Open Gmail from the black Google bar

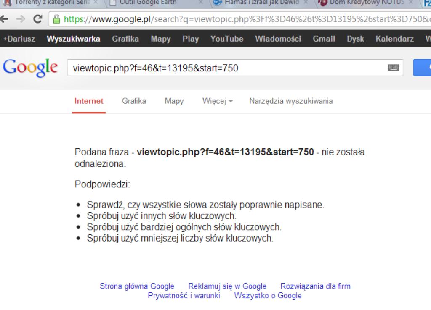pyautogui.click(x=324, y=39)
